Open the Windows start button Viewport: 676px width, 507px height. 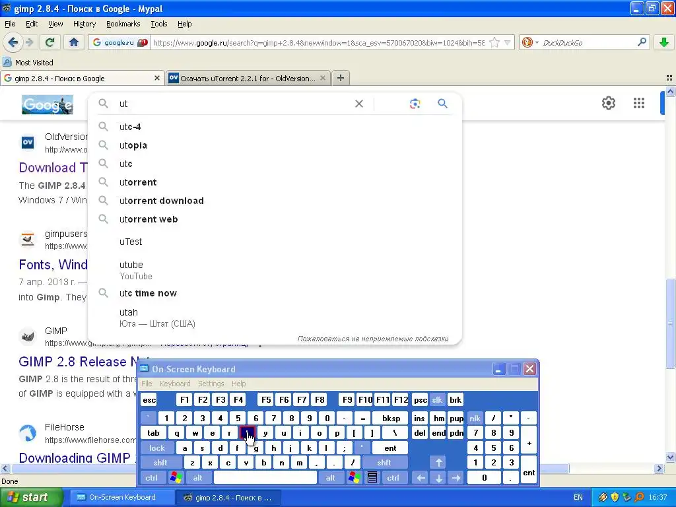[x=31, y=497]
